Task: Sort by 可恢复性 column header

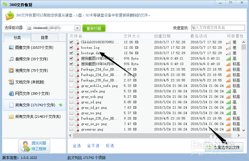Action: point(235,36)
